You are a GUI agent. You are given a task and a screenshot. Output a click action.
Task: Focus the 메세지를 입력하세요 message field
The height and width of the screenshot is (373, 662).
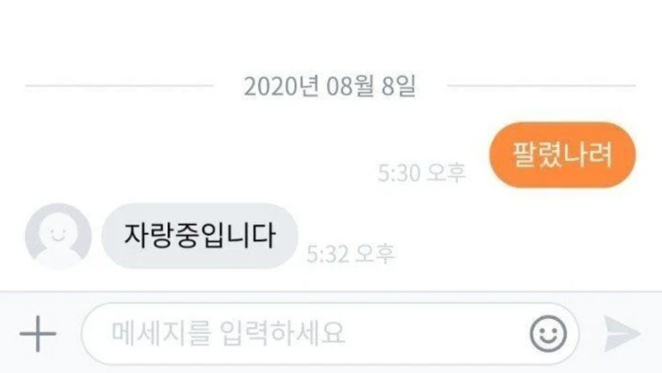[330, 334]
